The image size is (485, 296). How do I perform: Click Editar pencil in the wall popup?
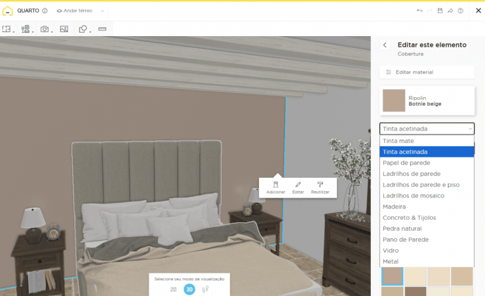(x=298, y=188)
